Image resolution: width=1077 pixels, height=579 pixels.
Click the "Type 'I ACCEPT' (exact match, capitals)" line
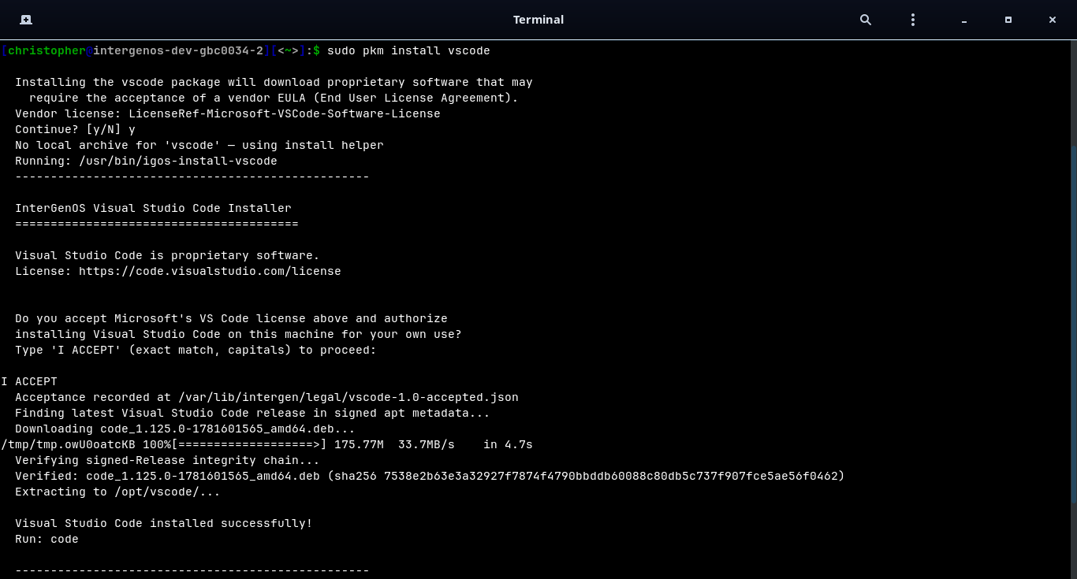coord(196,350)
